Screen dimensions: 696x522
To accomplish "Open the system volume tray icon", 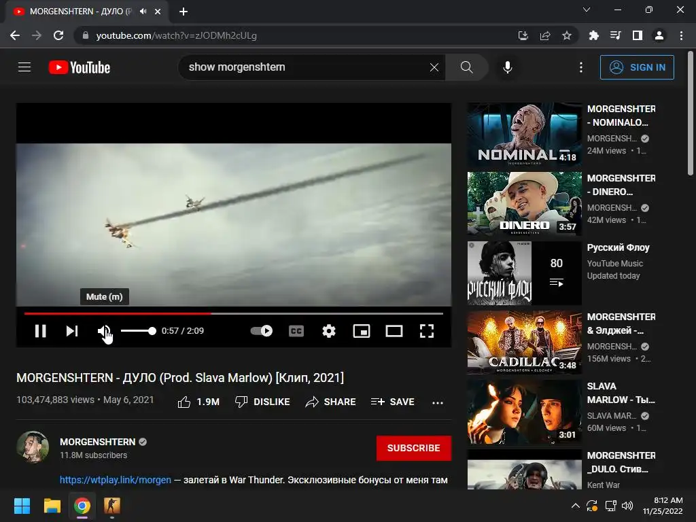I will coord(627,506).
